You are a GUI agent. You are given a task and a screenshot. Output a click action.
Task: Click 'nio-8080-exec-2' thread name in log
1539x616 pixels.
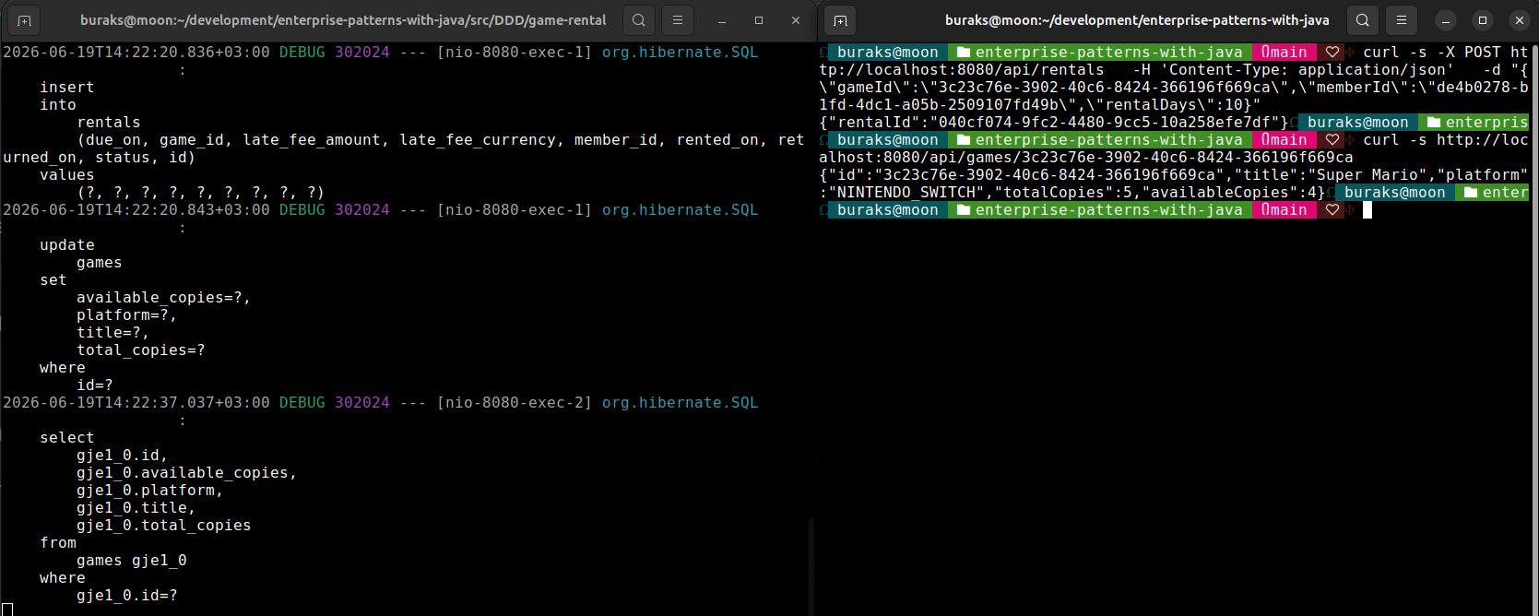tap(514, 403)
